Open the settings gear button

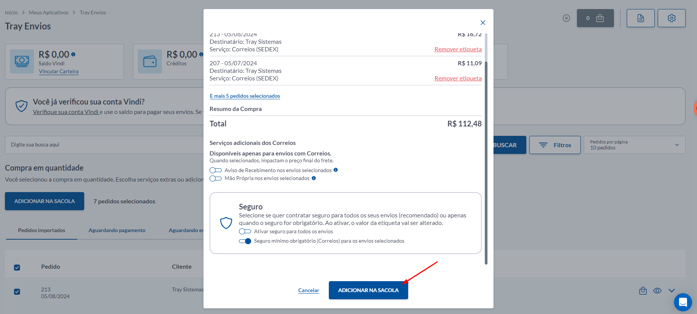pyautogui.click(x=671, y=18)
